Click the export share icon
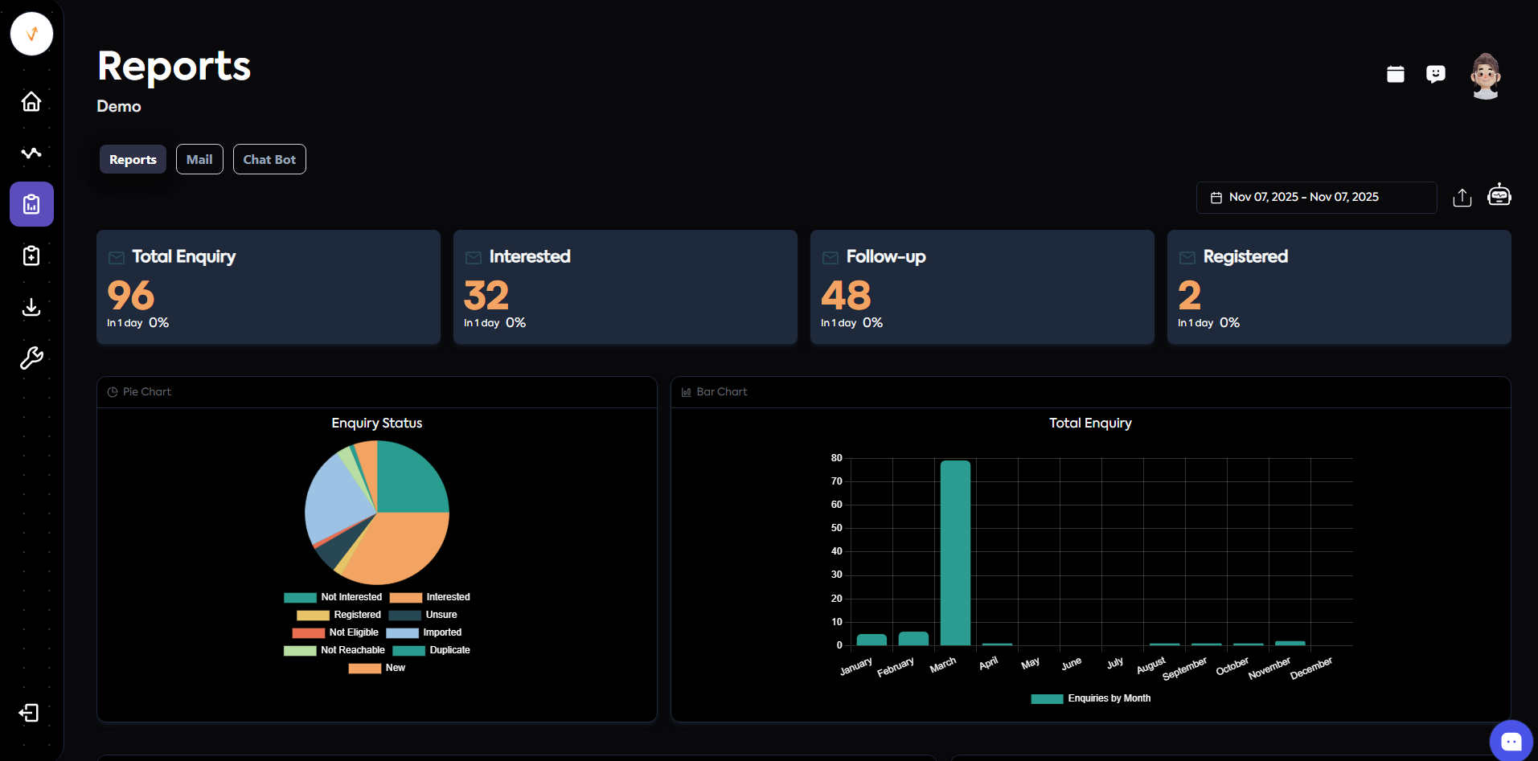1538x761 pixels. point(1462,198)
